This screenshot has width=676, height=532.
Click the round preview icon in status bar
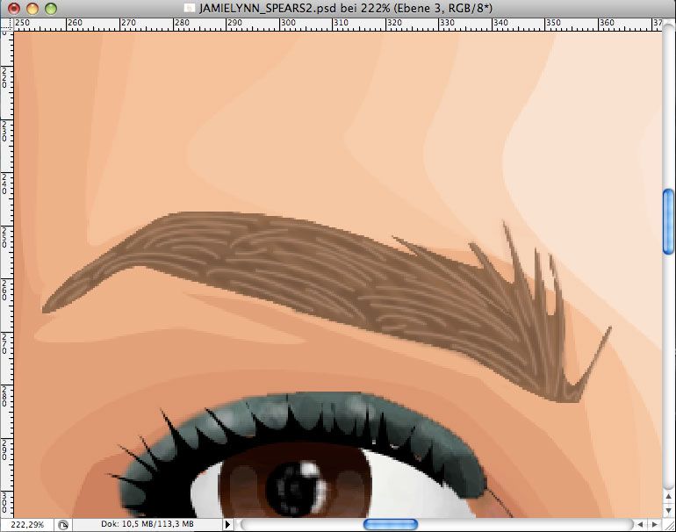click(x=63, y=525)
